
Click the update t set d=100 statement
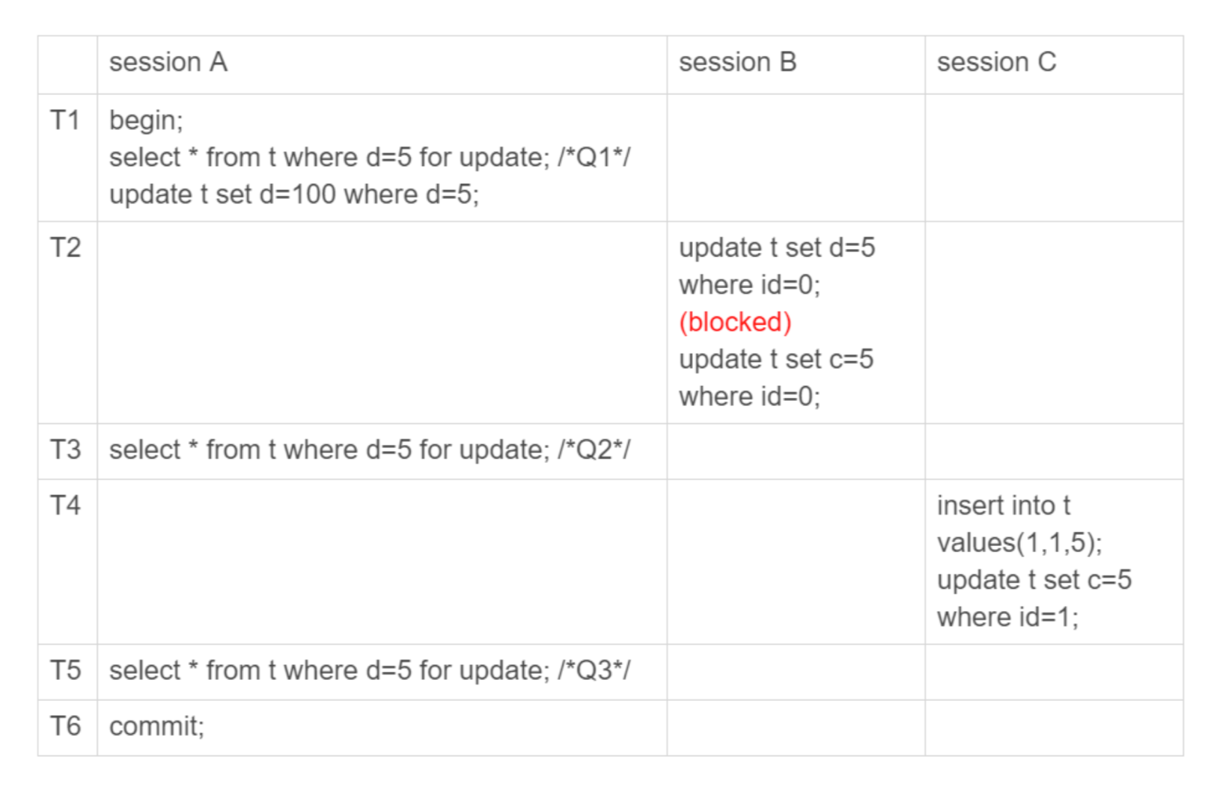coord(294,195)
